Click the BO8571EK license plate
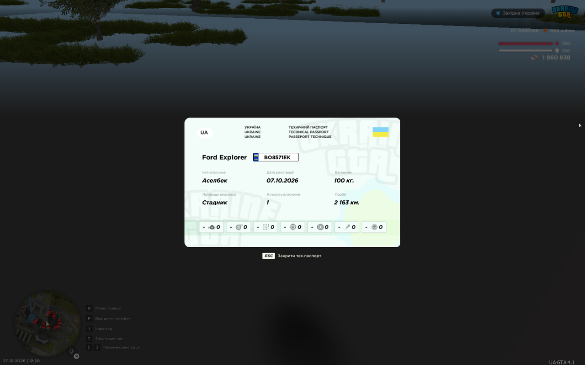Image resolution: width=585 pixels, height=365 pixels. click(x=276, y=157)
